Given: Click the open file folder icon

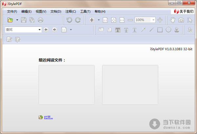Looking at the screenshot, I should [x=10, y=20].
